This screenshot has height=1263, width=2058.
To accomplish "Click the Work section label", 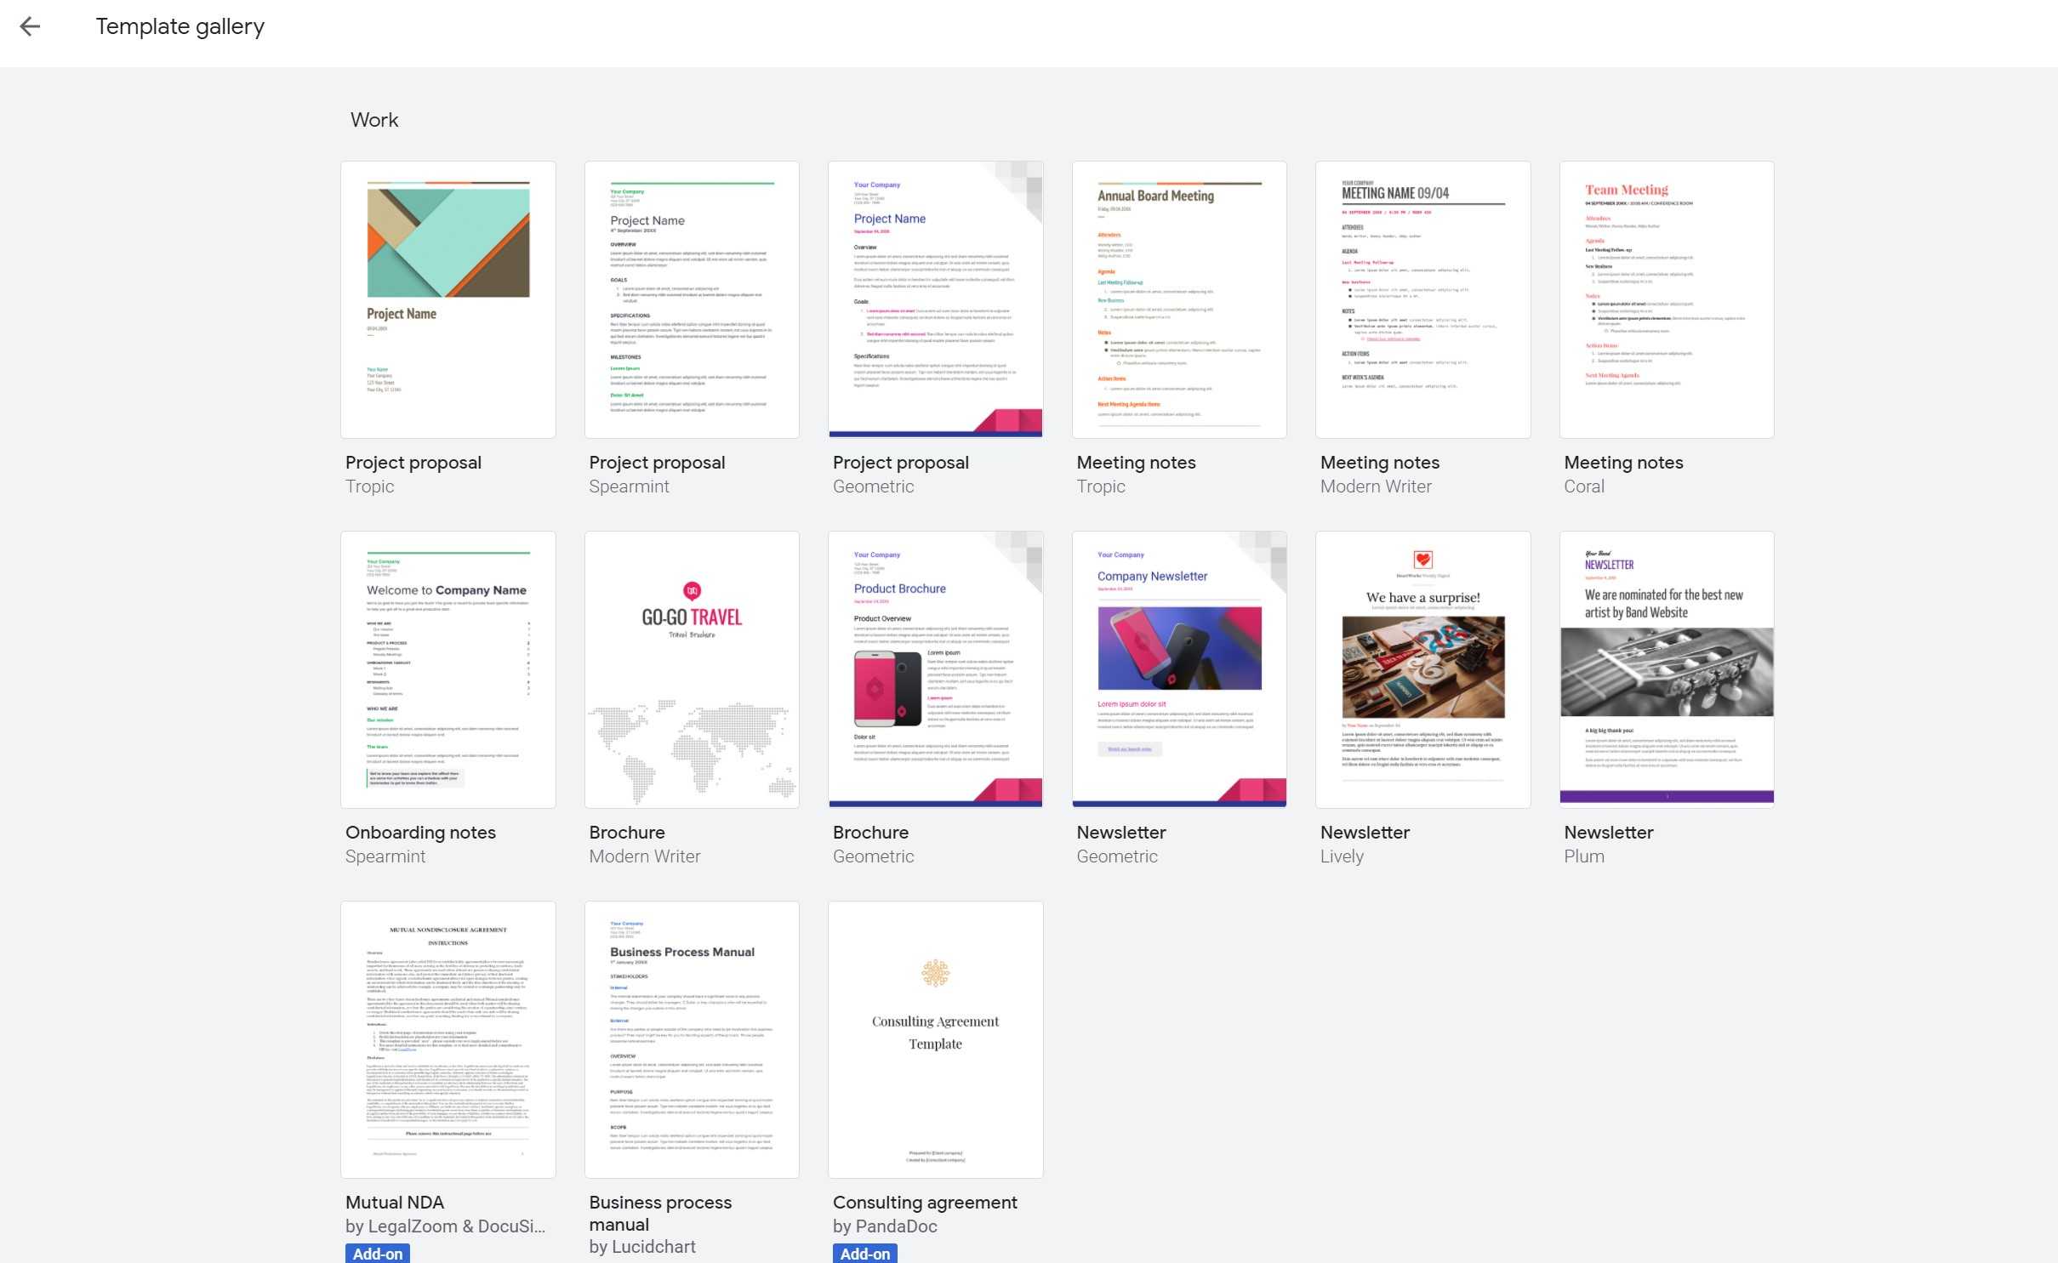I will [372, 119].
